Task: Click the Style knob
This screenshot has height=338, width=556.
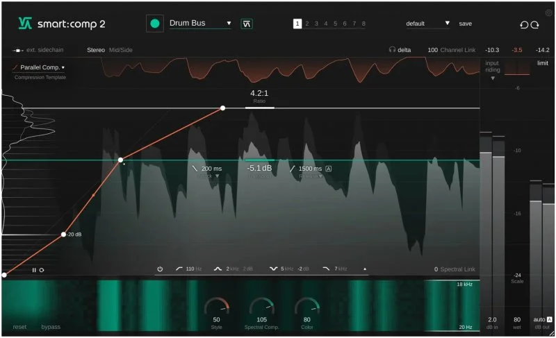Action: point(217,306)
